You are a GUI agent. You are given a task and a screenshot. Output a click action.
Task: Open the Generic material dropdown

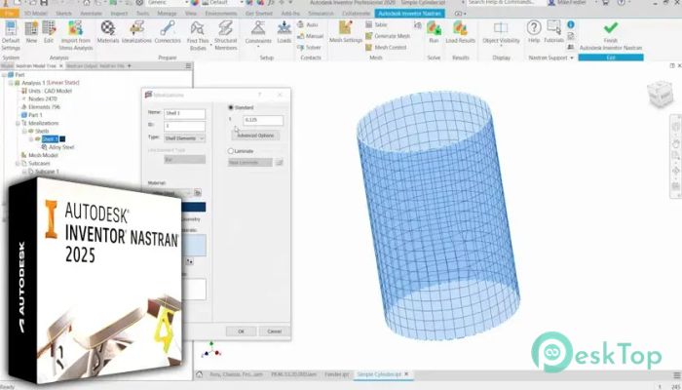(x=168, y=3)
